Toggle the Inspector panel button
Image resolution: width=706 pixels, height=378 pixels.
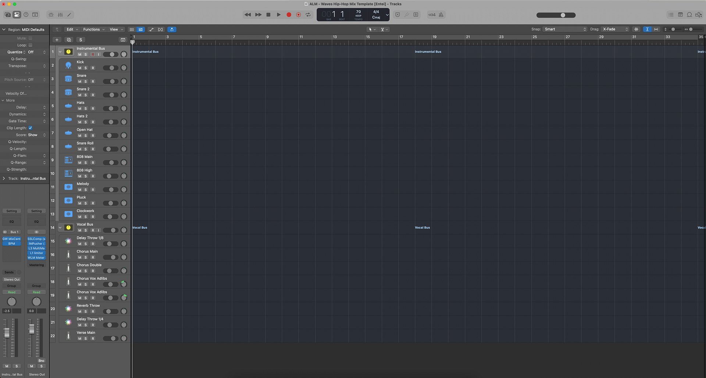[x=17, y=15]
